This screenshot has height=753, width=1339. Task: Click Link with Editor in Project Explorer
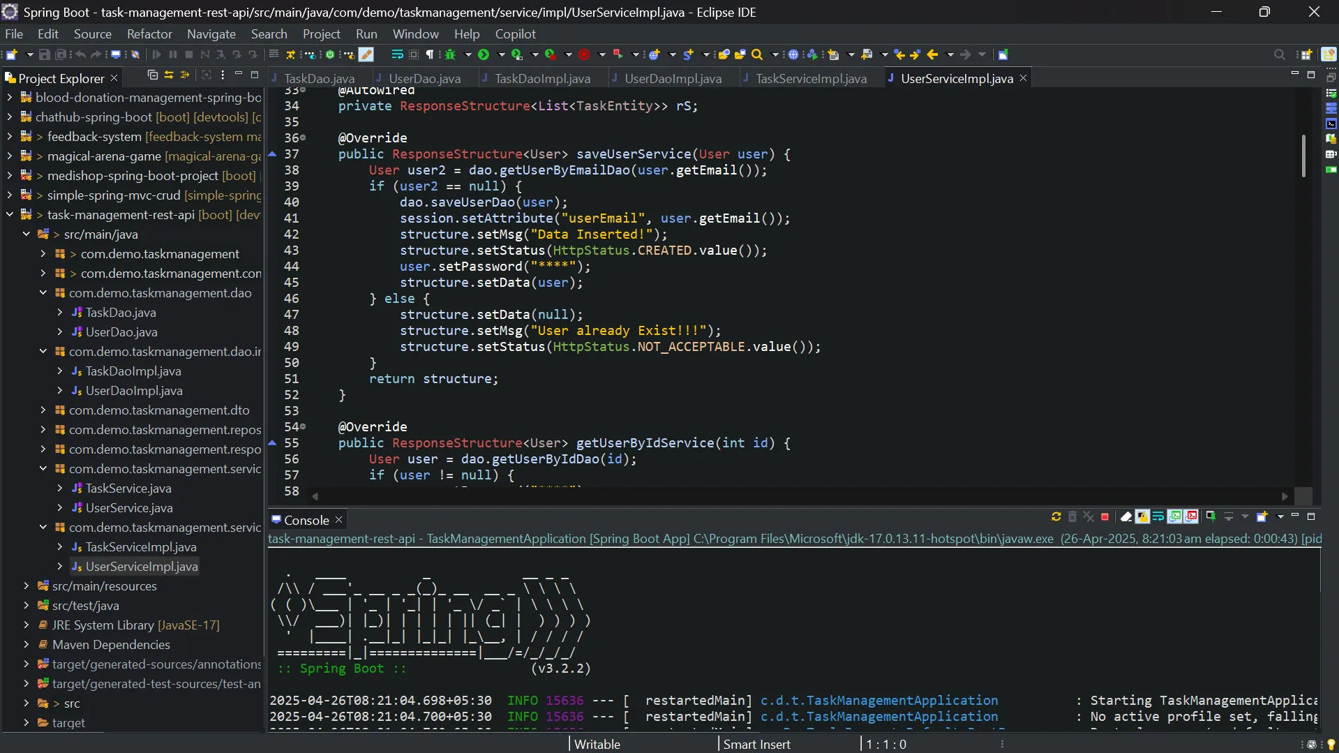pyautogui.click(x=169, y=75)
